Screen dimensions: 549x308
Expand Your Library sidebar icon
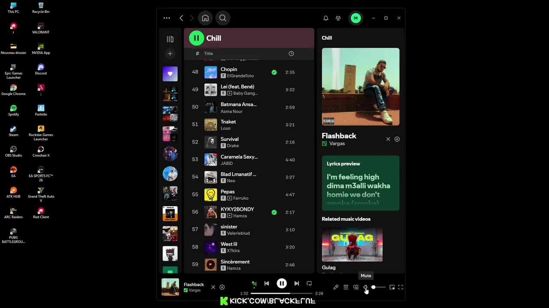pyautogui.click(x=170, y=39)
